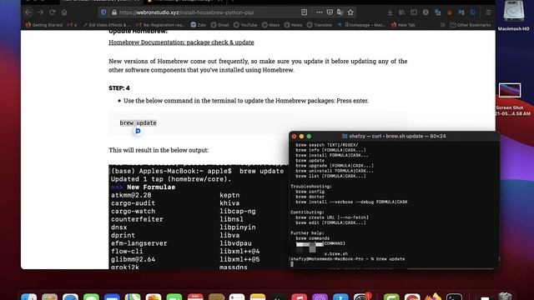
Task: Go back to the previous page in Firefox
Action: [28, 12]
